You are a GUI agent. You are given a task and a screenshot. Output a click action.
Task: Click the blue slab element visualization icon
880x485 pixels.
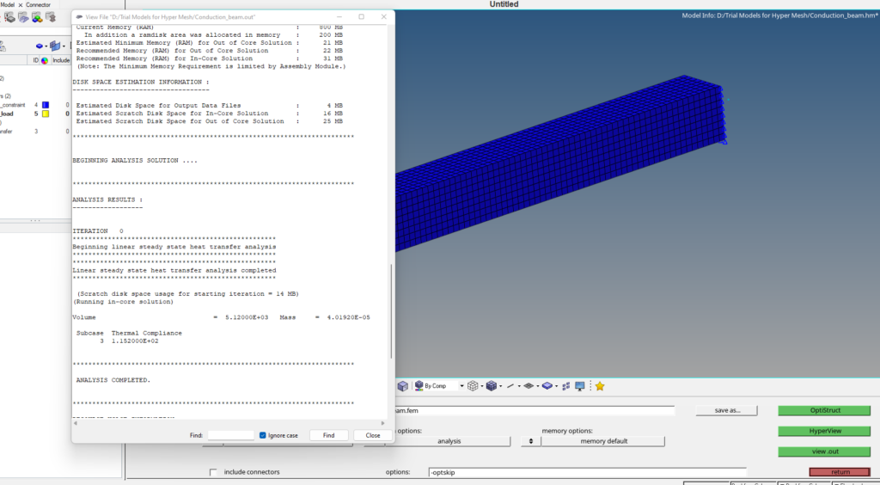(x=547, y=385)
